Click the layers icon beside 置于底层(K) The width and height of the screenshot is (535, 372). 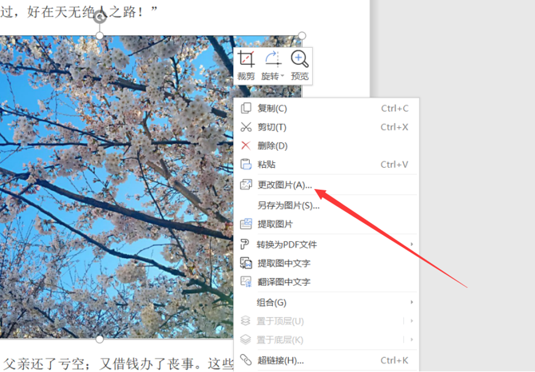[245, 340]
